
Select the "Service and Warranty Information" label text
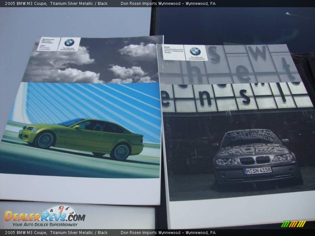[x=47, y=41]
